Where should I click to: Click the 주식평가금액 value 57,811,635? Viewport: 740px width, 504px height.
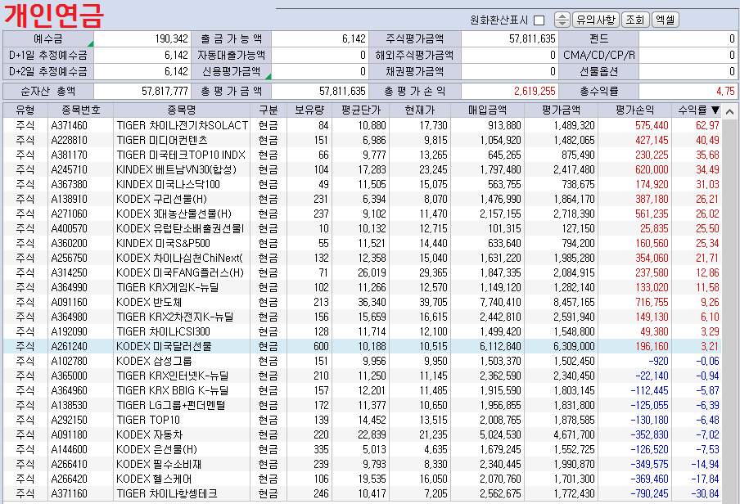tap(532, 38)
